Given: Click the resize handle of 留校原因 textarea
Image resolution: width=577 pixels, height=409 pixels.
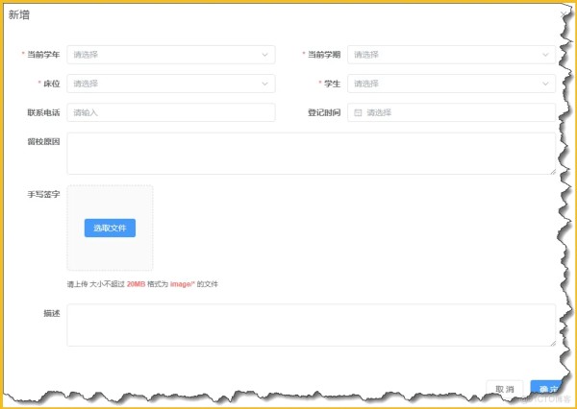Looking at the screenshot, I should point(553,172).
